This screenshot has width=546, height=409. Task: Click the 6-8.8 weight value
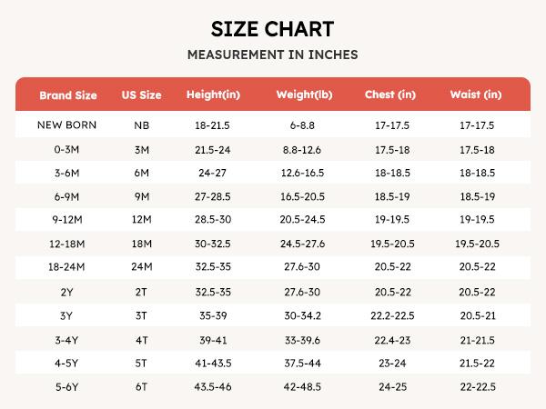(x=302, y=125)
